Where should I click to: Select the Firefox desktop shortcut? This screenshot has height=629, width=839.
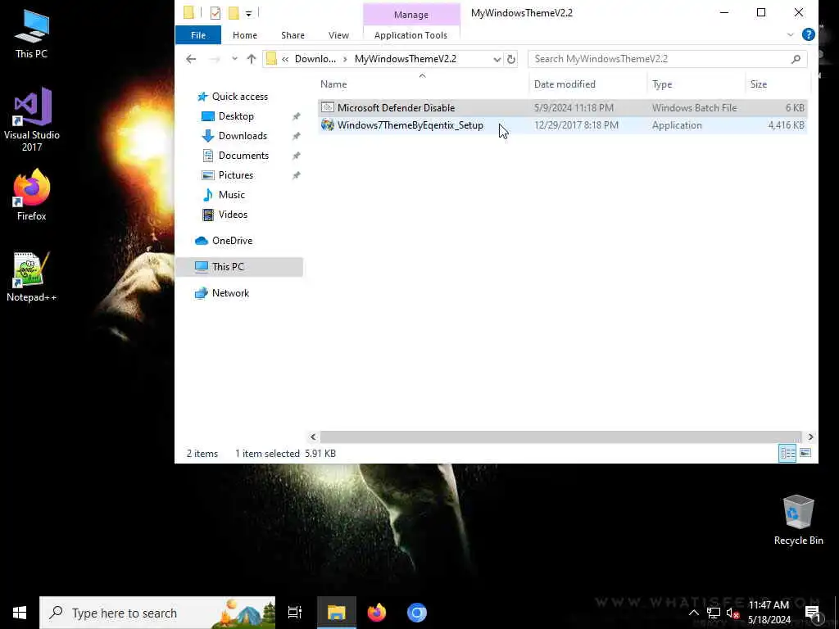tap(32, 195)
